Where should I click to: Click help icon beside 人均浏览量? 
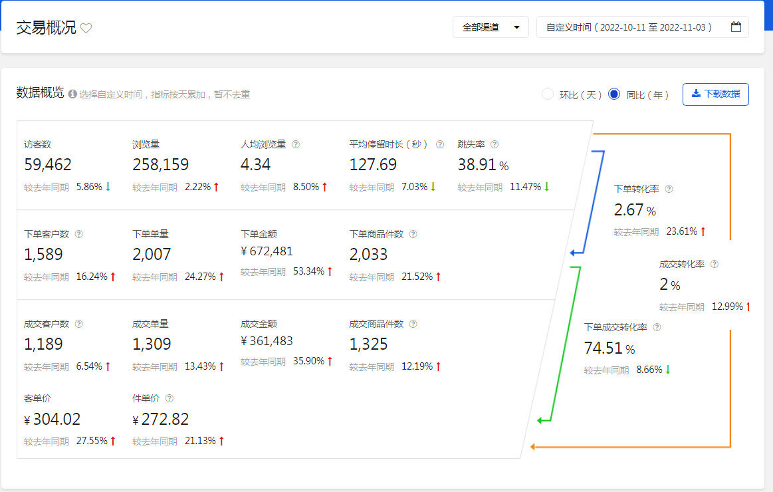296,144
